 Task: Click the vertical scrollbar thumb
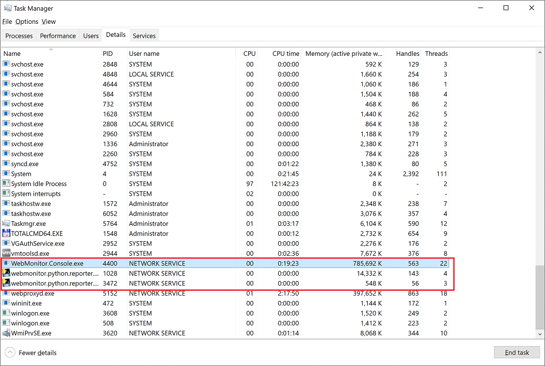point(540,298)
